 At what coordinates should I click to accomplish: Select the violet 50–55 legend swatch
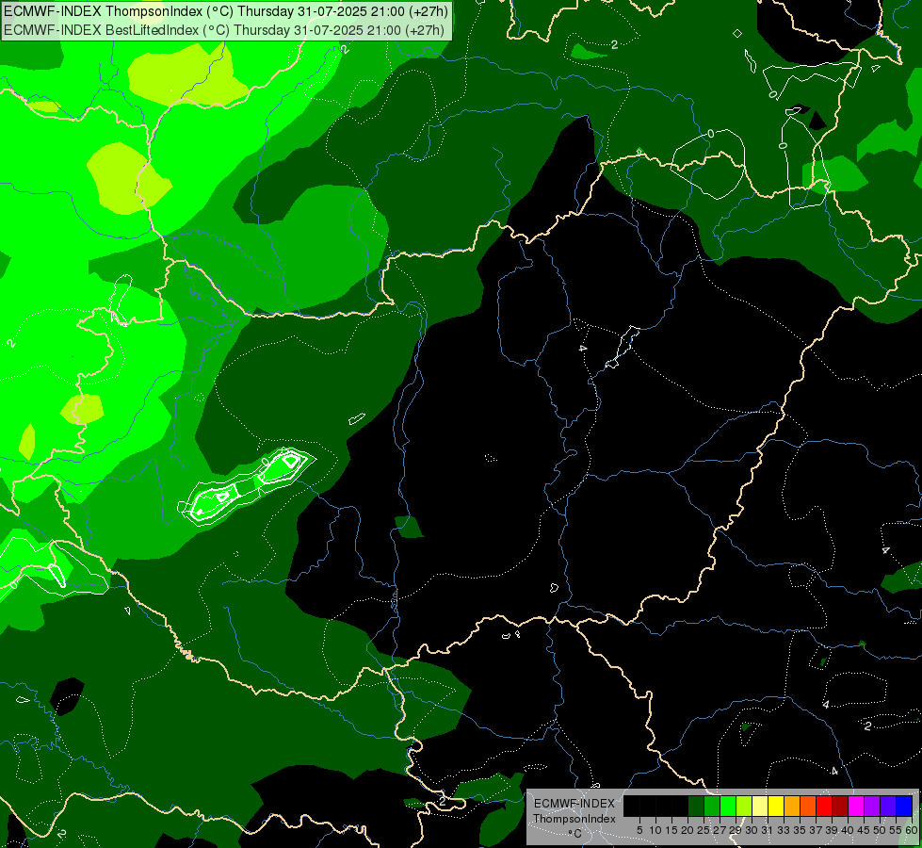click(888, 806)
